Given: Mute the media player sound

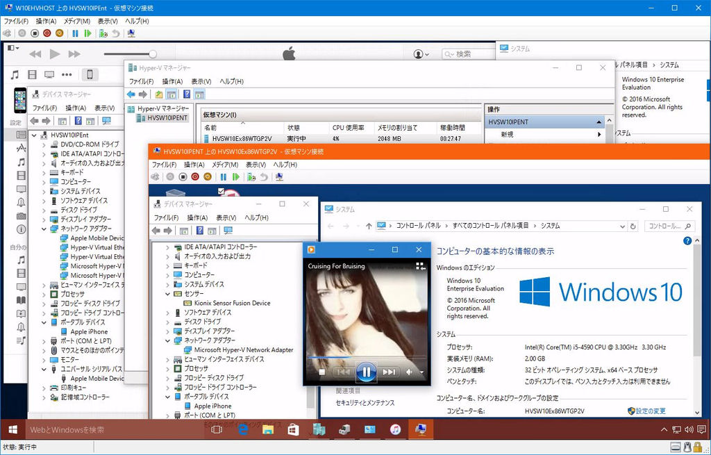Looking at the screenshot, I should [410, 372].
